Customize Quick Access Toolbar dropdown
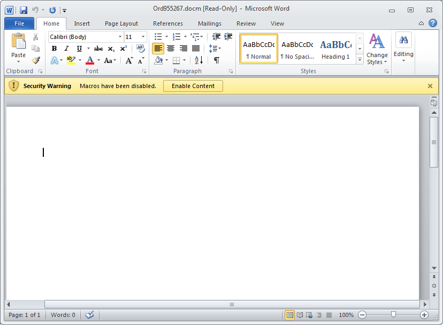 64,11
